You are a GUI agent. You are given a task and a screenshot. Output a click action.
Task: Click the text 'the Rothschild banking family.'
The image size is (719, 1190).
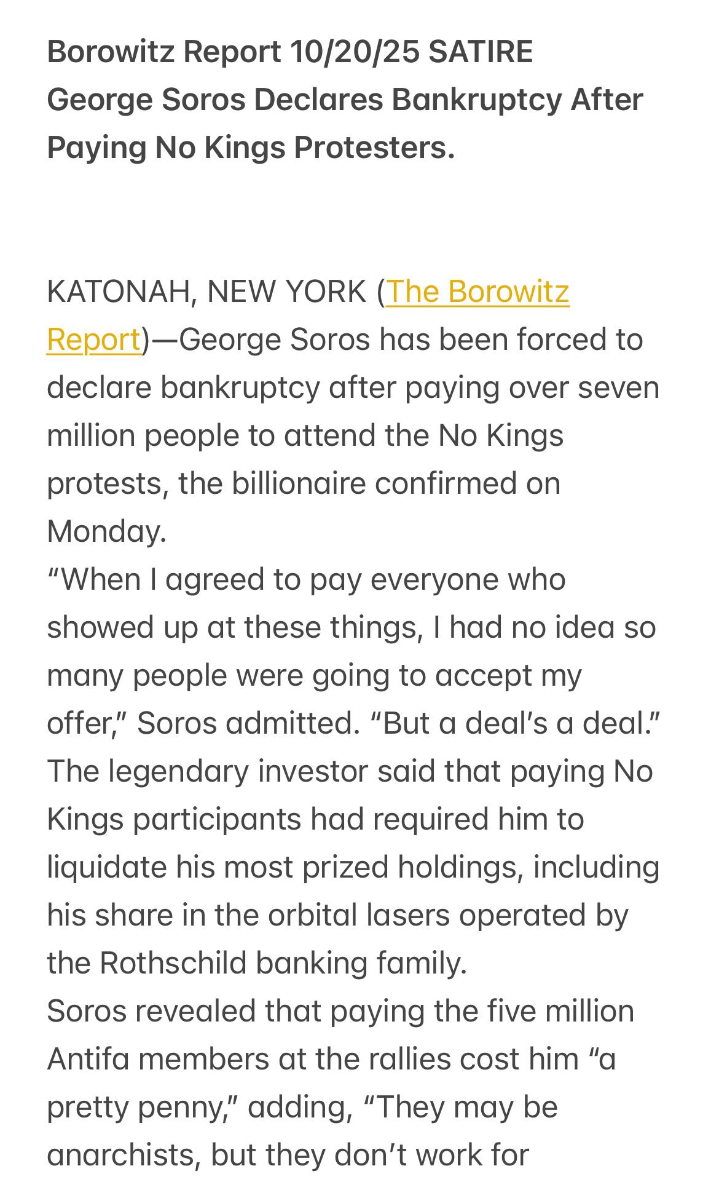tap(257, 963)
